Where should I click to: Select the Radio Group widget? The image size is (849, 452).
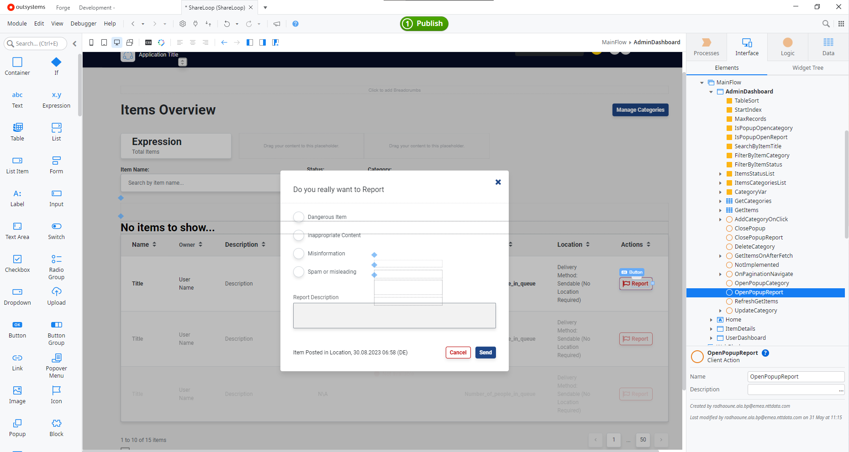(x=56, y=267)
